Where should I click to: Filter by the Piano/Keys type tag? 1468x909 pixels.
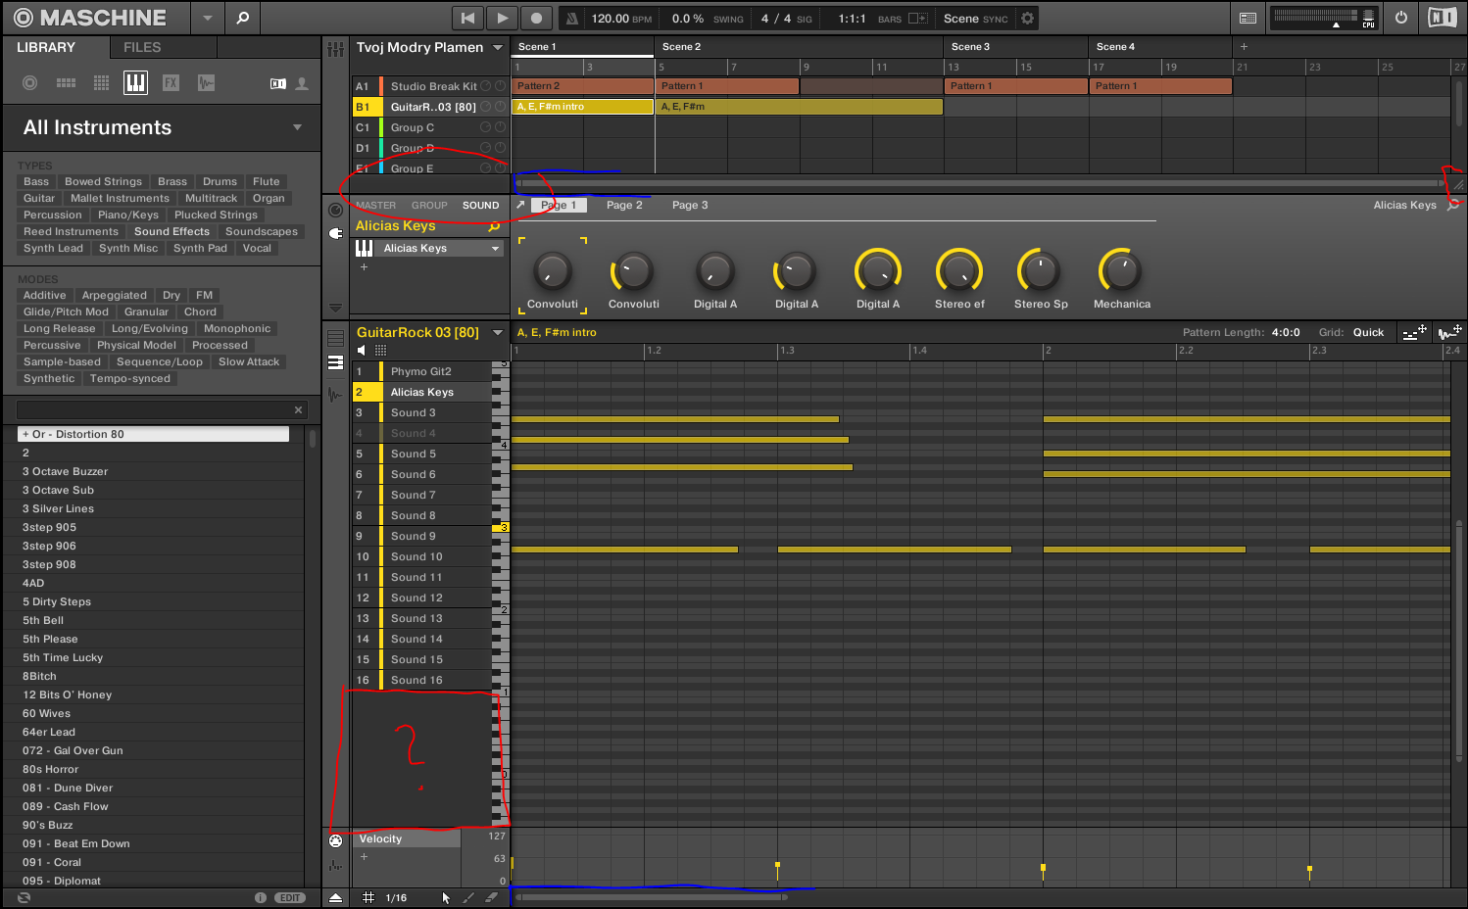128,215
